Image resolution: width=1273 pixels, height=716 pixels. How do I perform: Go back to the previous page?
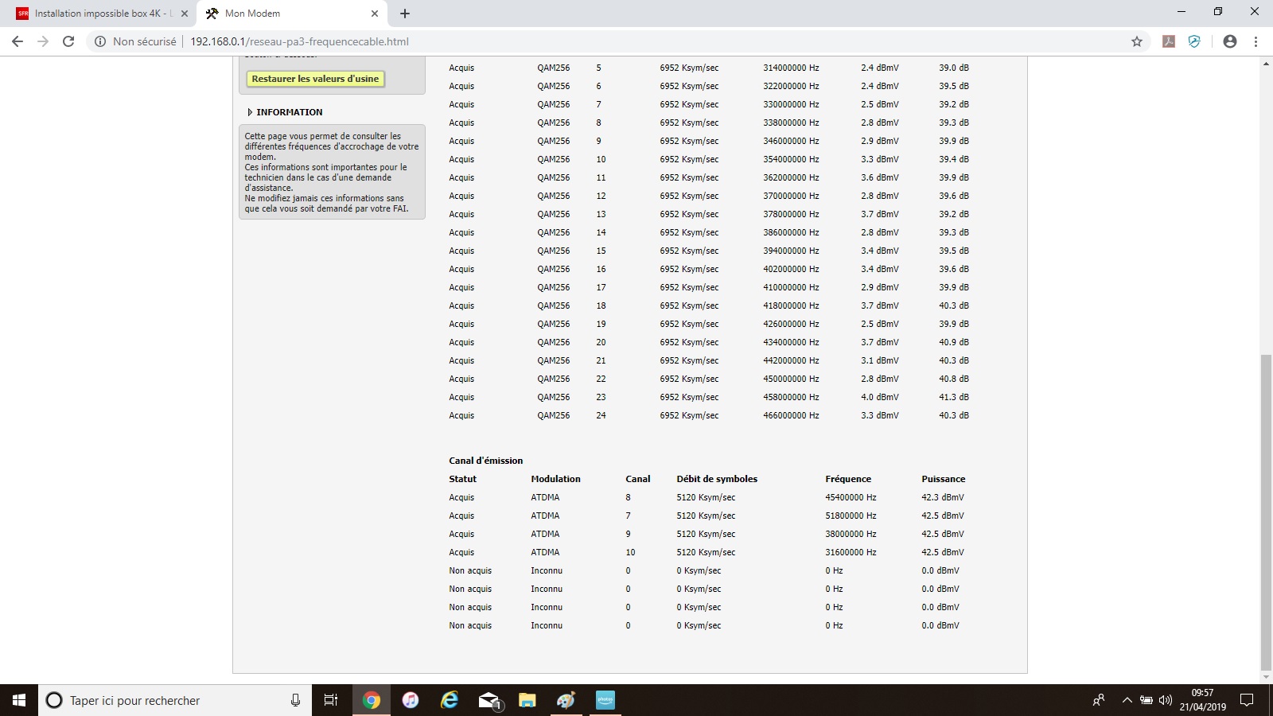18,41
